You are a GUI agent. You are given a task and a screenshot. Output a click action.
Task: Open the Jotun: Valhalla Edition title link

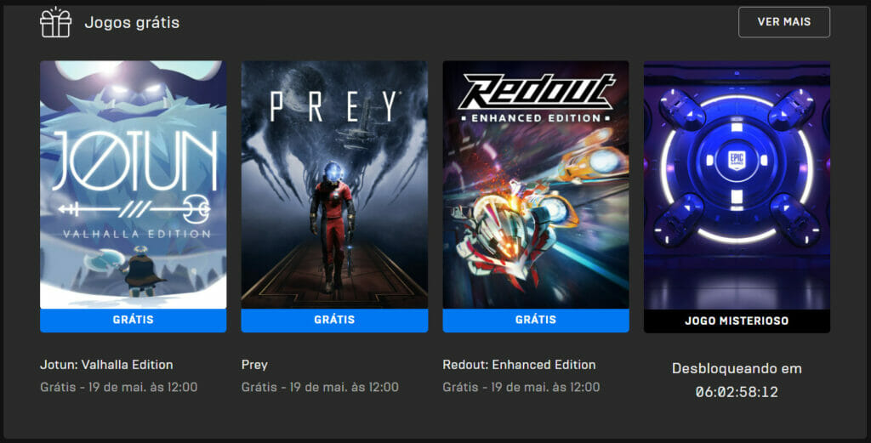pyautogui.click(x=106, y=365)
